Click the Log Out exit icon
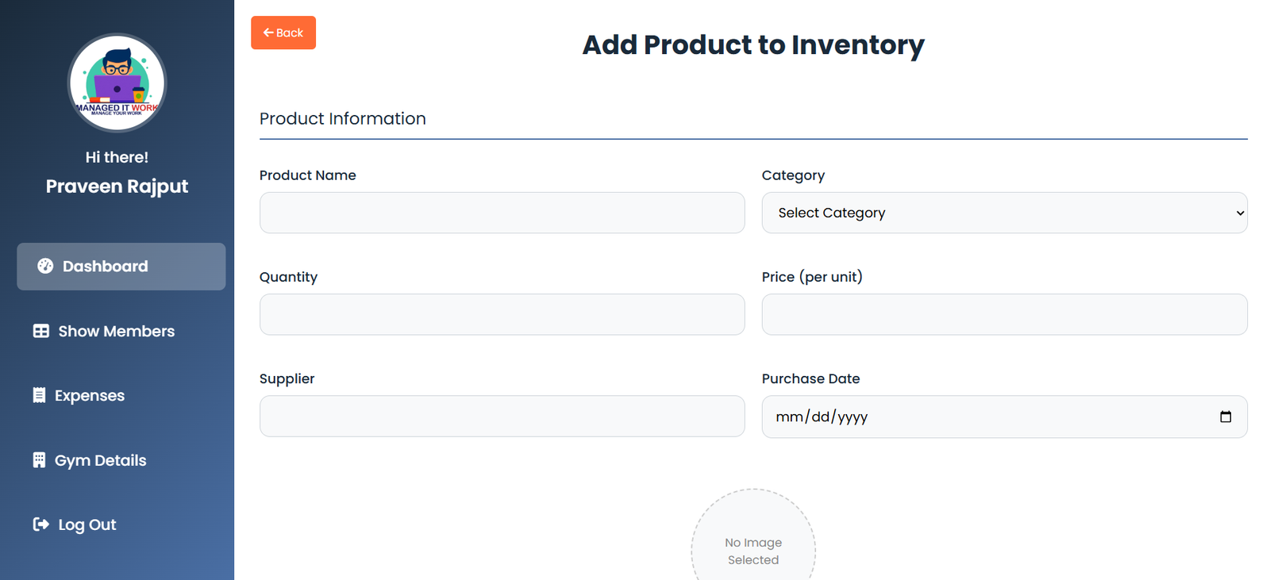This screenshot has height=580, width=1270. [40, 524]
